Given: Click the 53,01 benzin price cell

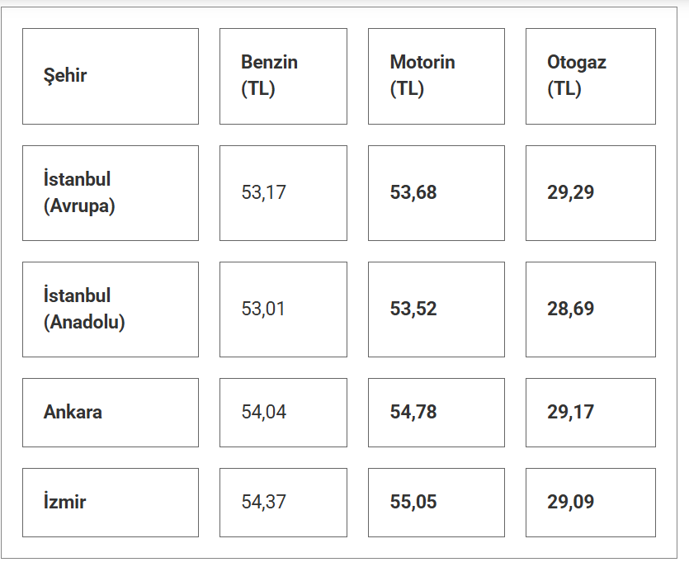Looking at the screenshot, I should coord(283,309).
